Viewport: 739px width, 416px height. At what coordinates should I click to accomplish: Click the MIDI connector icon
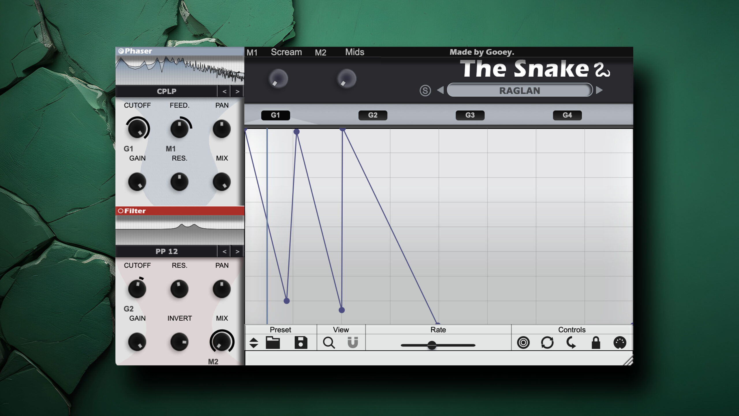[619, 343]
